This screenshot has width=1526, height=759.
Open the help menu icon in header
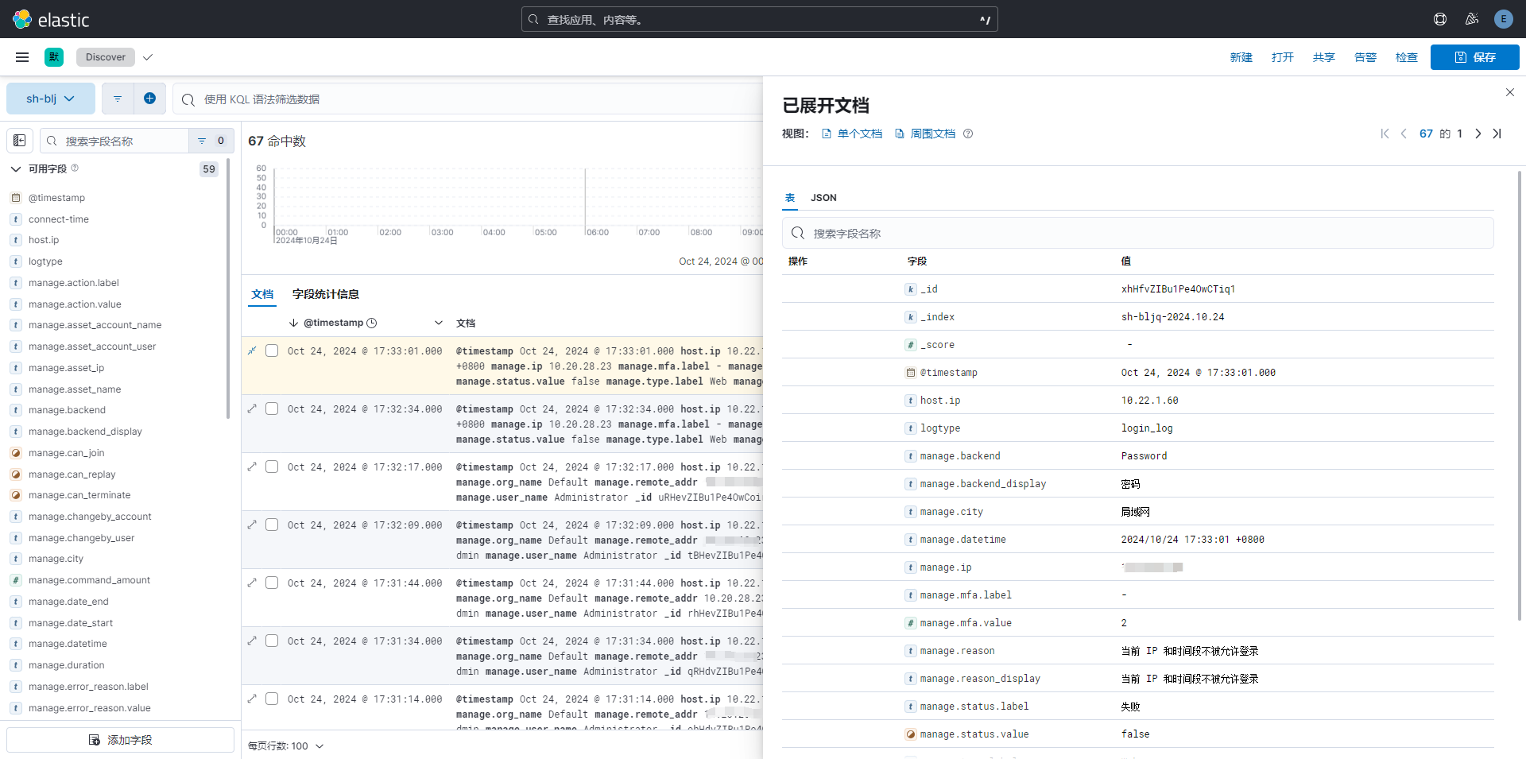(1440, 19)
